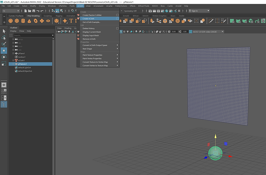Click the undo arrow icon

point(38,11)
